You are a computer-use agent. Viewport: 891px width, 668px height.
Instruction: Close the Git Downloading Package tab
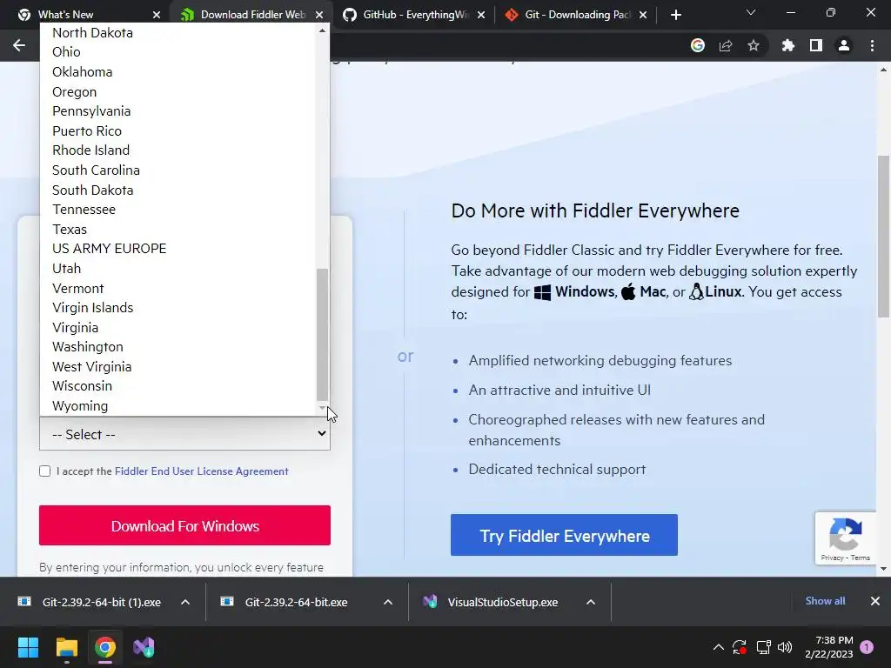pyautogui.click(x=643, y=15)
